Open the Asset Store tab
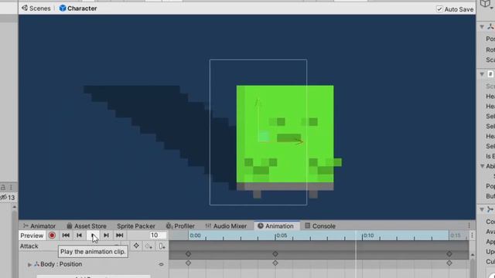The height and width of the screenshot is (278, 495). (86, 226)
